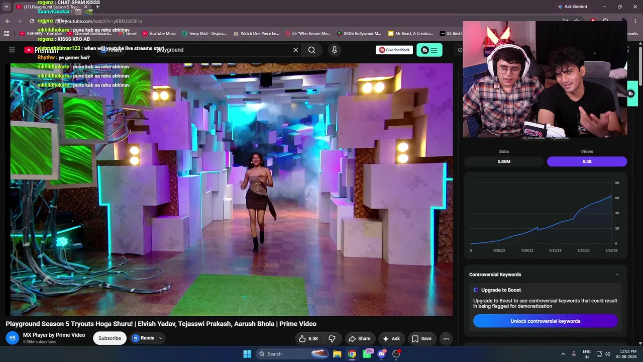Toggle the green extension sidebar button
This screenshot has height=362, width=643.
coord(430,50)
